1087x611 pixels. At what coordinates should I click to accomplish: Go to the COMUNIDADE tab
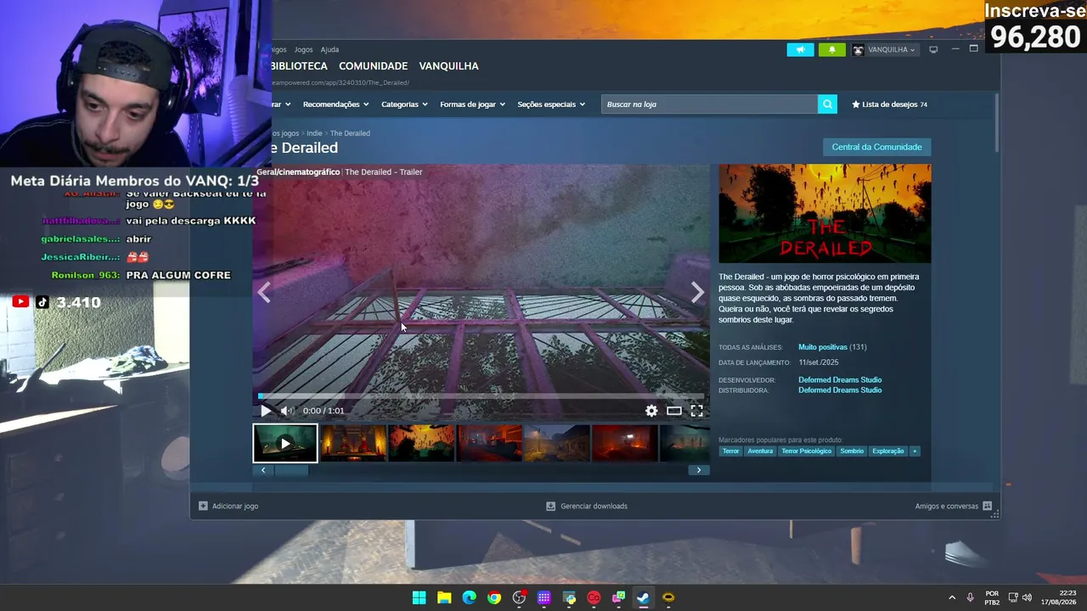373,66
